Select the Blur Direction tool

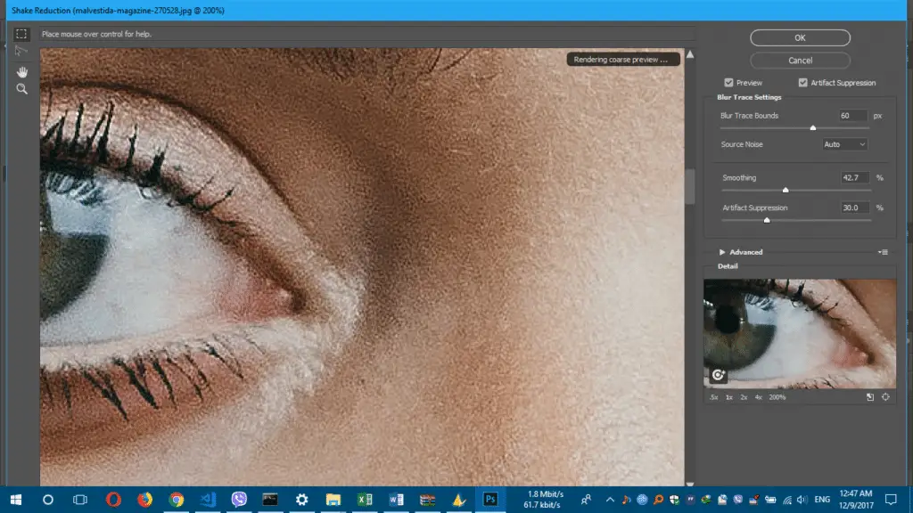21,51
